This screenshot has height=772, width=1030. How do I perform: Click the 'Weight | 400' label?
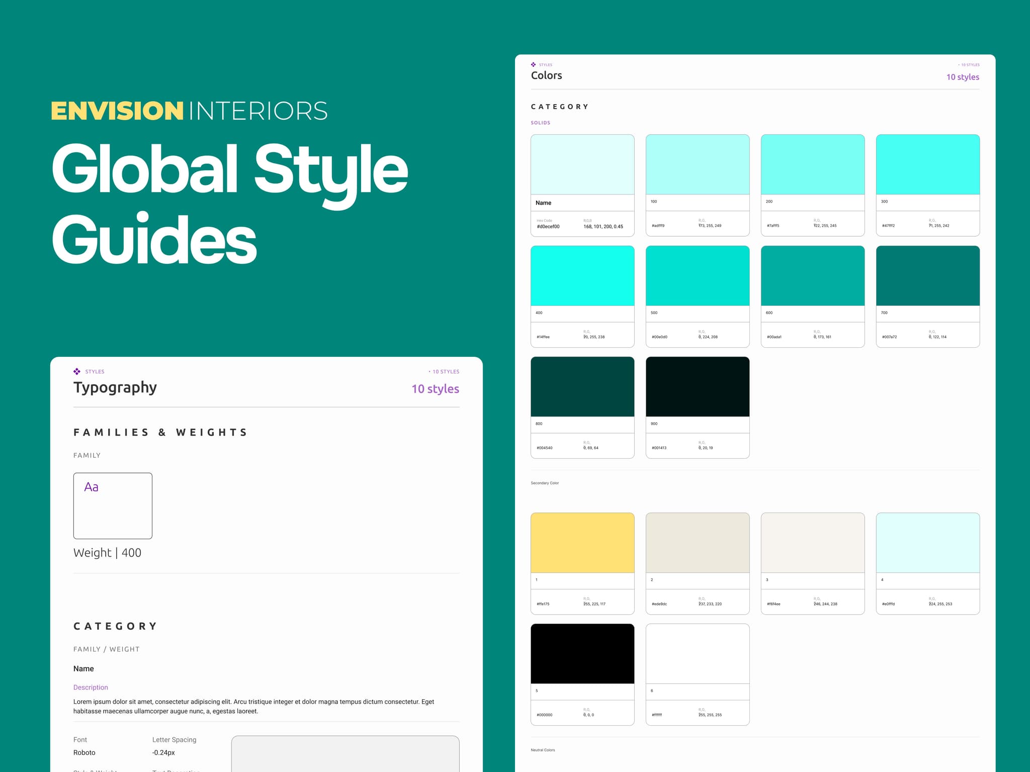tap(107, 552)
